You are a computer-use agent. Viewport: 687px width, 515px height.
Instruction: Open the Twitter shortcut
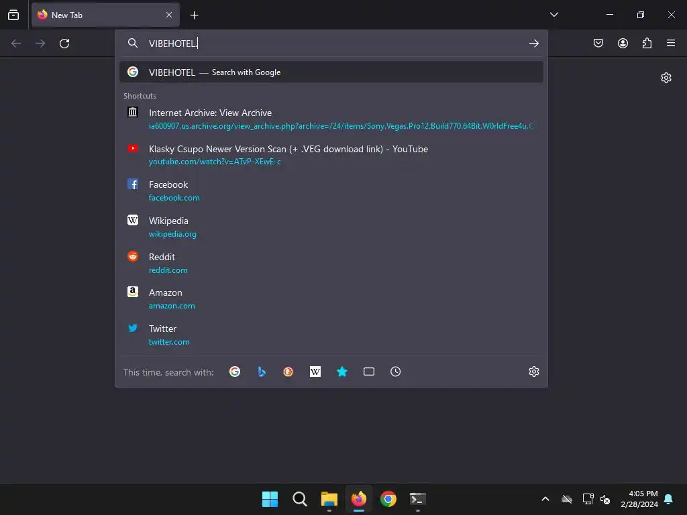[x=331, y=335]
